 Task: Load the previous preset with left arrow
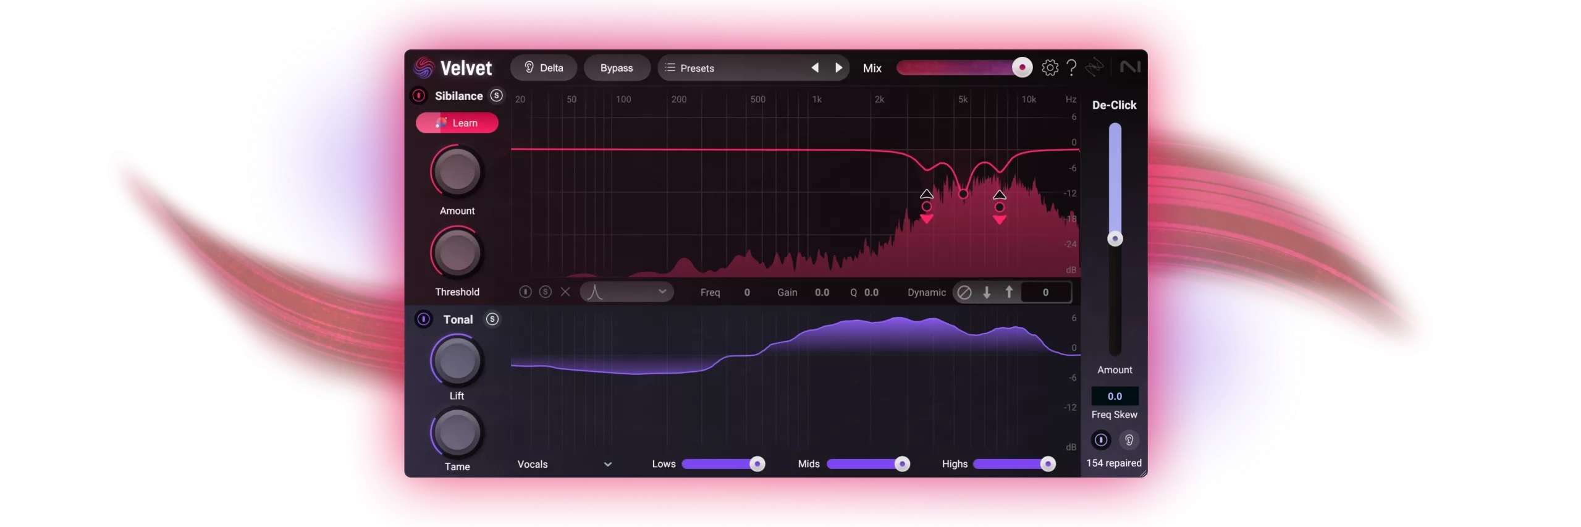click(x=814, y=68)
